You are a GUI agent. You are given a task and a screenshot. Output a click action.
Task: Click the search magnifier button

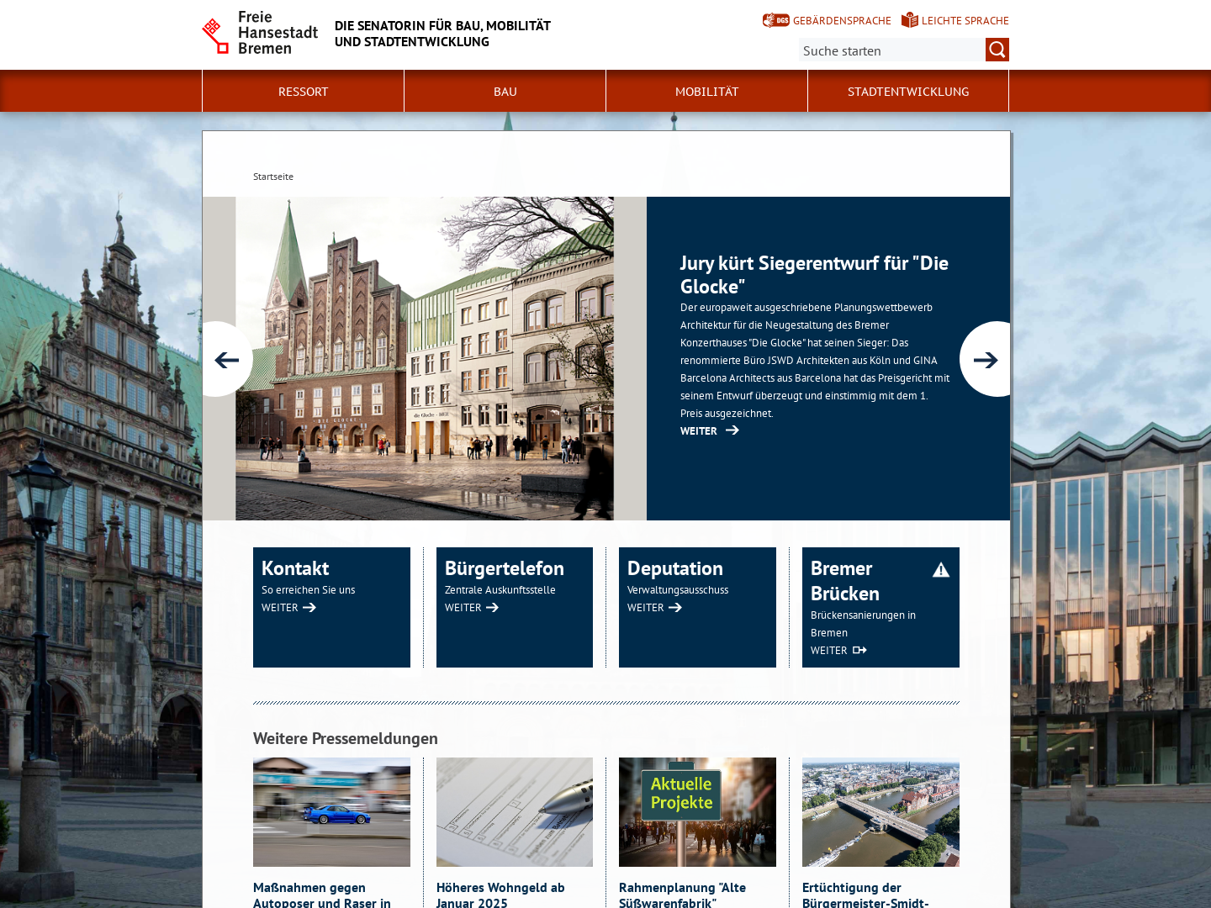coord(997,50)
